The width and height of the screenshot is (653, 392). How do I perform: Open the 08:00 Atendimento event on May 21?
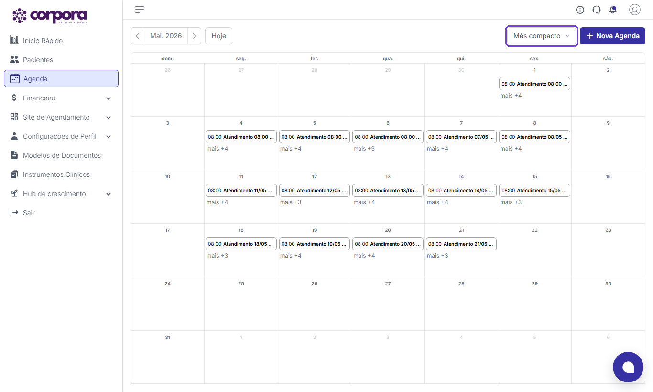click(x=461, y=244)
